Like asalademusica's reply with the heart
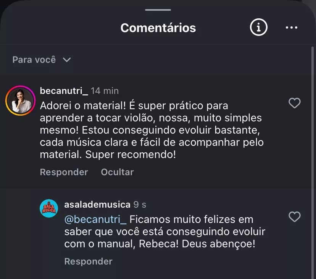The height and width of the screenshot is (279, 316). tap(294, 217)
